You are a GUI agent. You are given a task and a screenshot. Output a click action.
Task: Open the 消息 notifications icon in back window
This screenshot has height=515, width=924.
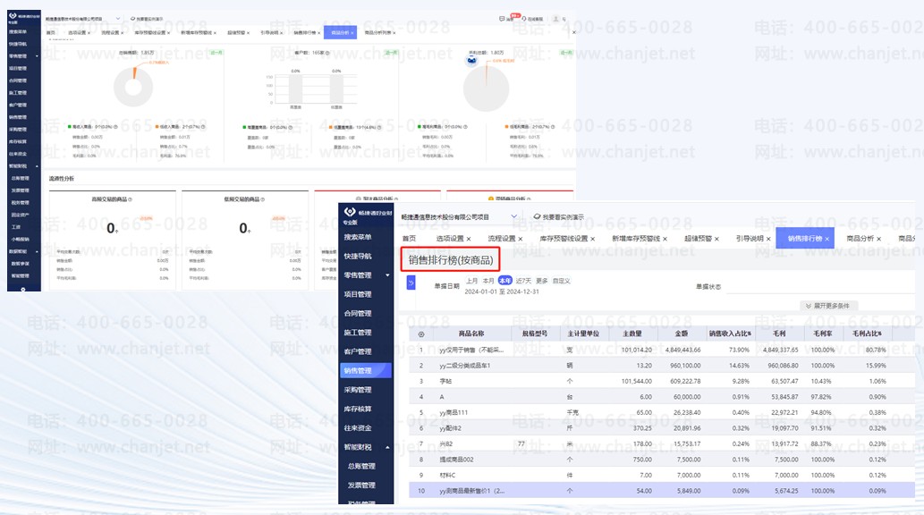click(502, 19)
